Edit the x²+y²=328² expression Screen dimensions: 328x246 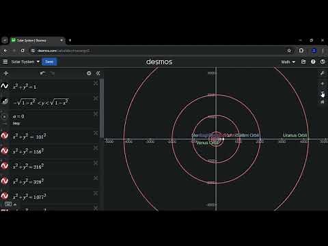28,181
